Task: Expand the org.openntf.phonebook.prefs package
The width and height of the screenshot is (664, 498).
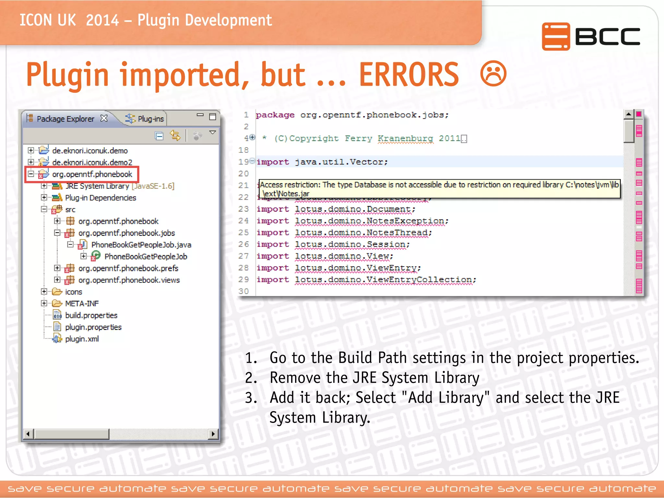Action: (x=57, y=268)
